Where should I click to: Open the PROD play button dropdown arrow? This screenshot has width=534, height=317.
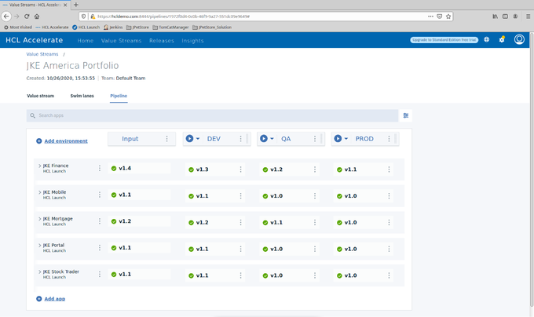(346, 139)
